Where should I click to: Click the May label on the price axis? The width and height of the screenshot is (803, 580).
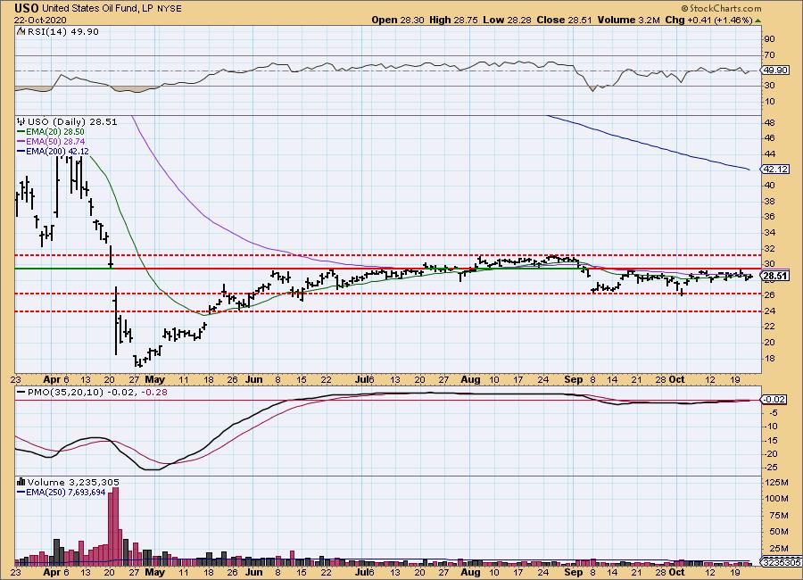(154, 379)
